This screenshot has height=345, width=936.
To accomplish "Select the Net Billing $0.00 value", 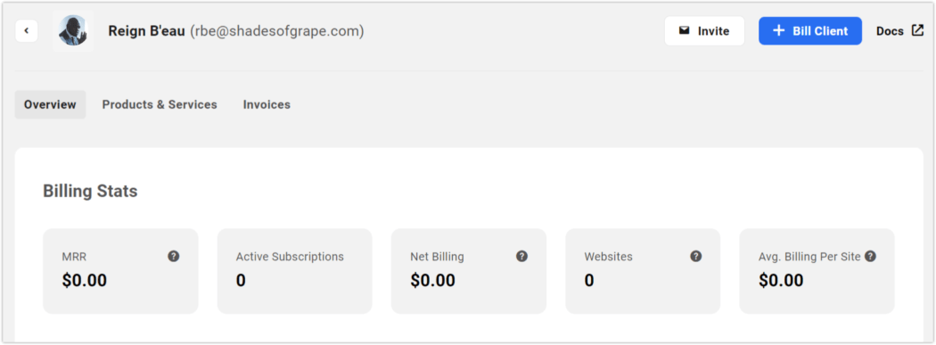I will pos(432,281).
